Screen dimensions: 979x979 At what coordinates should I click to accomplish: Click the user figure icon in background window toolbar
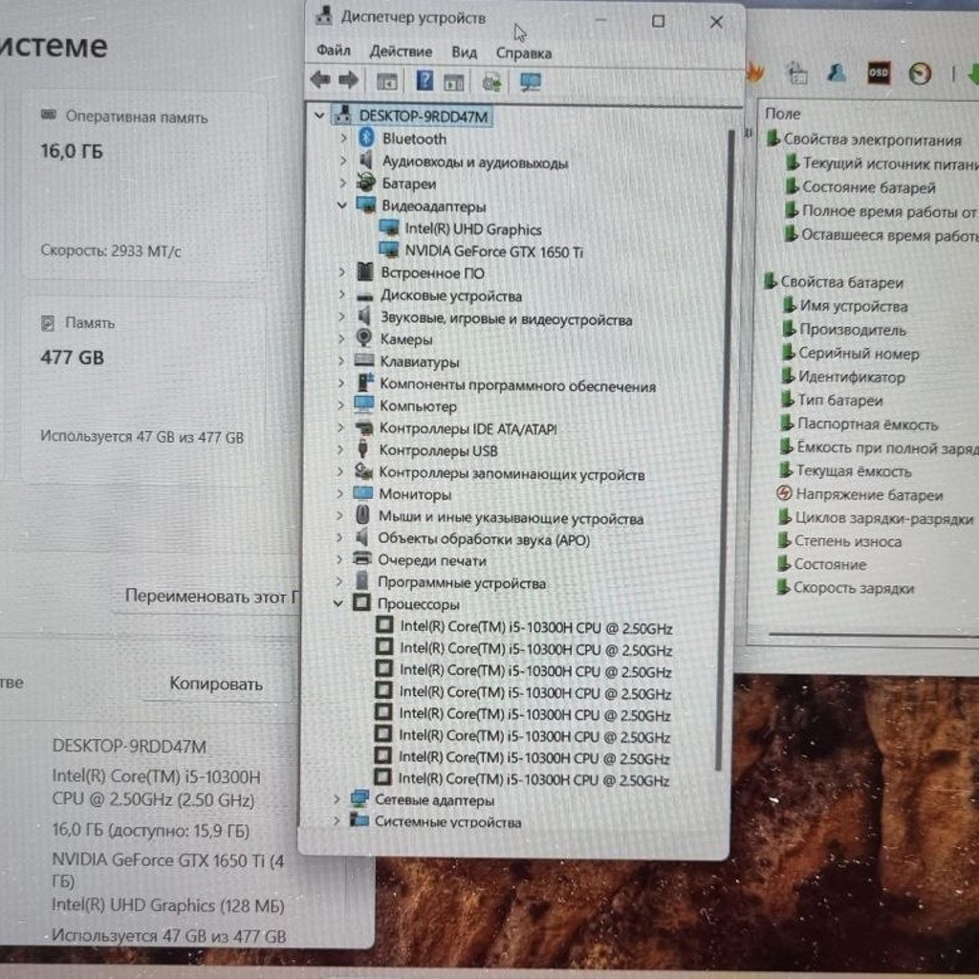(837, 73)
